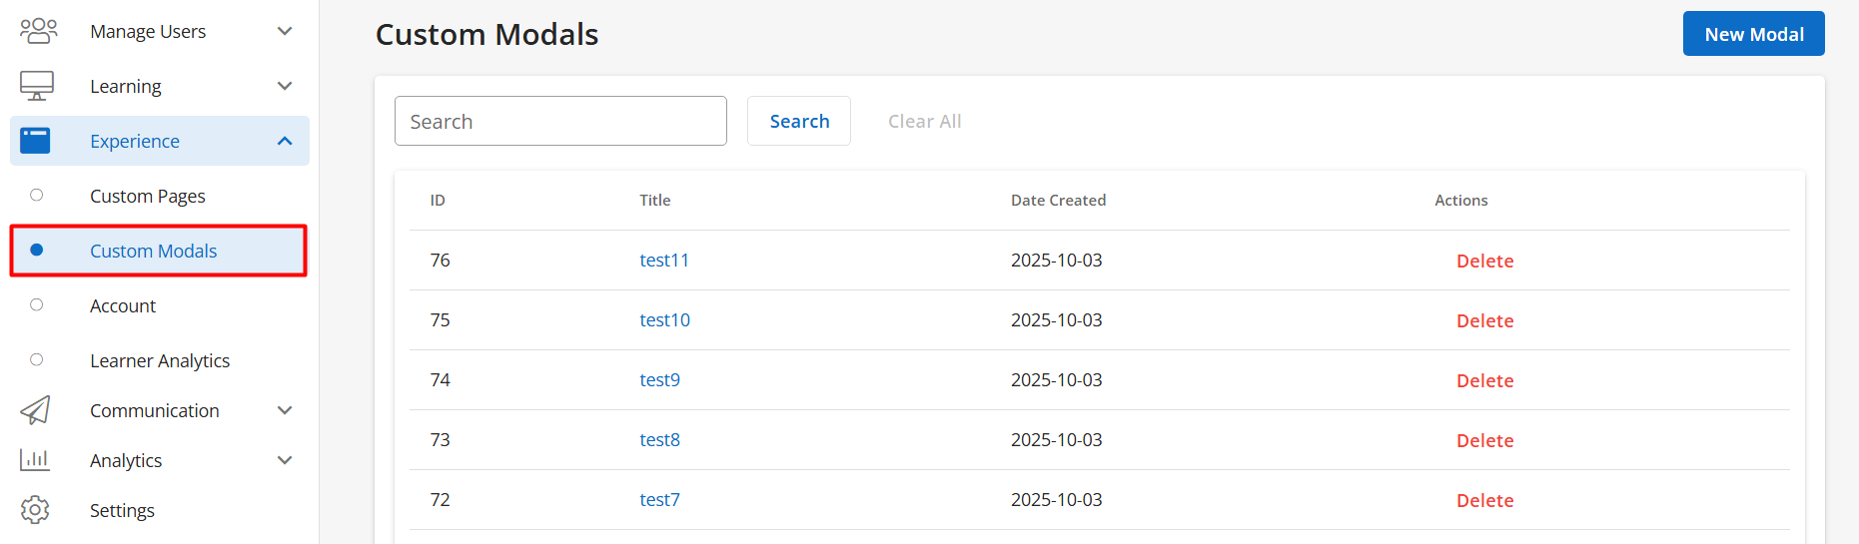Select the Custom Pages radio bullet
1859x544 pixels.
[x=37, y=196]
